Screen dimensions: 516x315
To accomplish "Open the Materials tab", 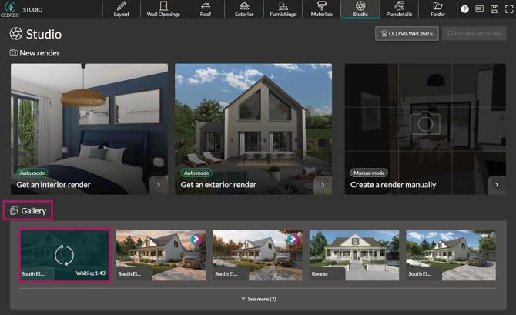I will [x=321, y=9].
